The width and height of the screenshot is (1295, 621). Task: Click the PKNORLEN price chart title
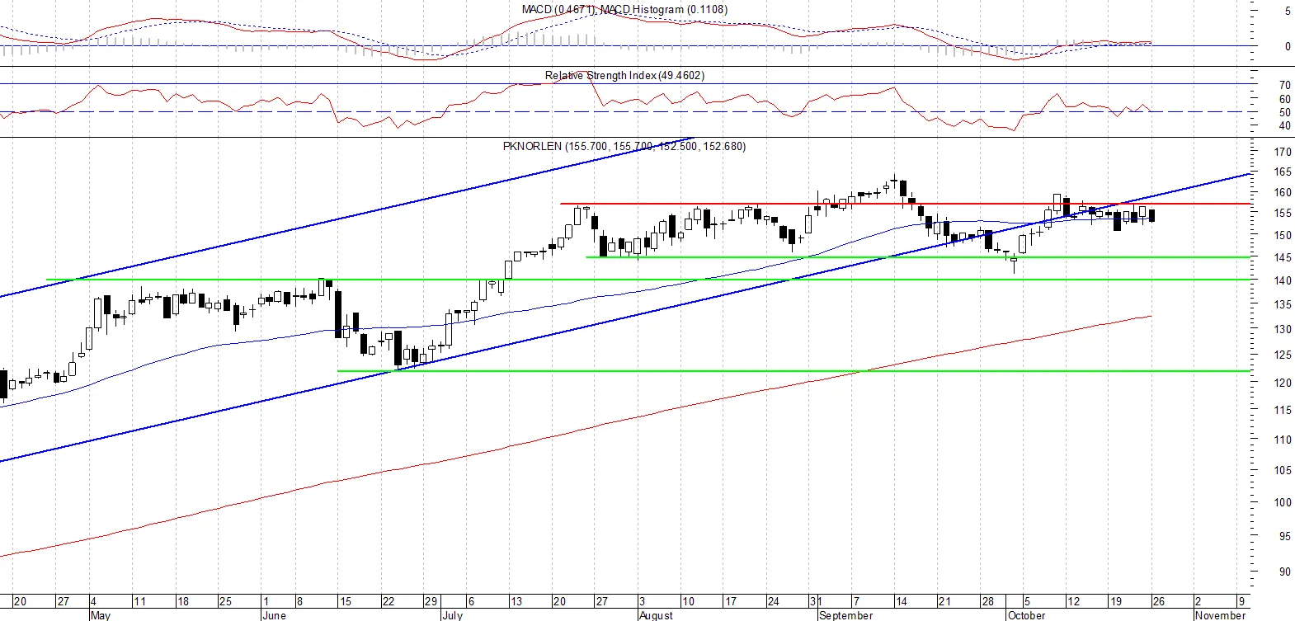pos(624,146)
